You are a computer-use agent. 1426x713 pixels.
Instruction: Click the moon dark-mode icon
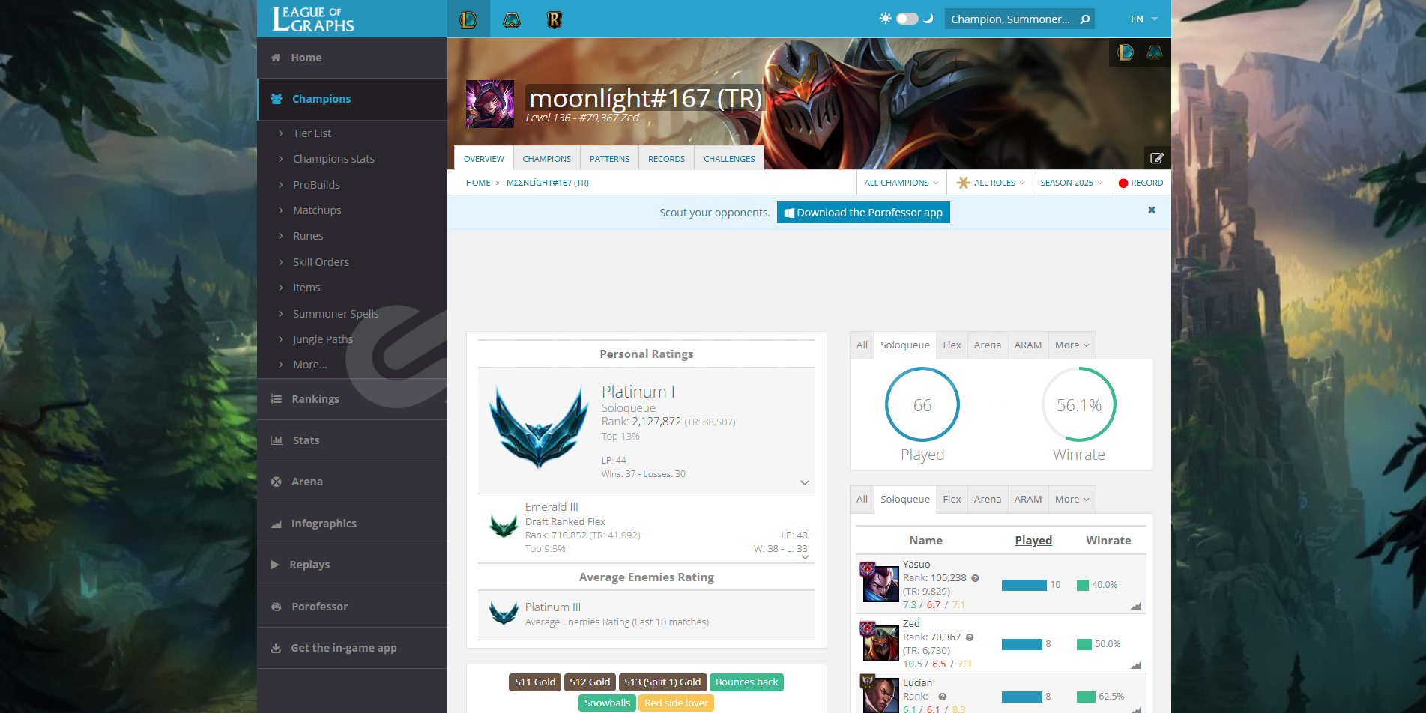point(928,19)
